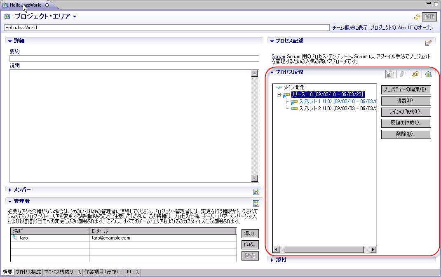Maximize the editor pane via top-right icon

pyautogui.click(x=436, y=4)
